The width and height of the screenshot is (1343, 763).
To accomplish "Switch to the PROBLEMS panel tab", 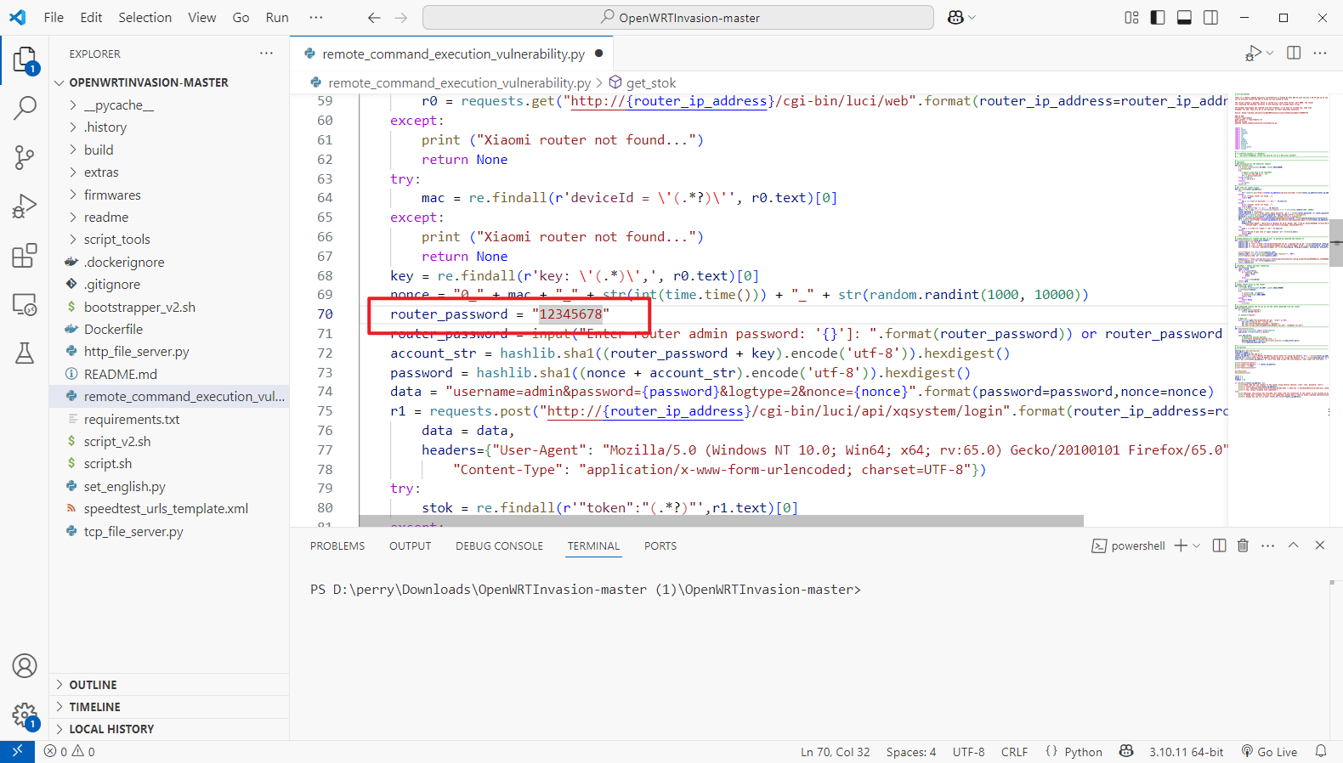I will pos(337,545).
